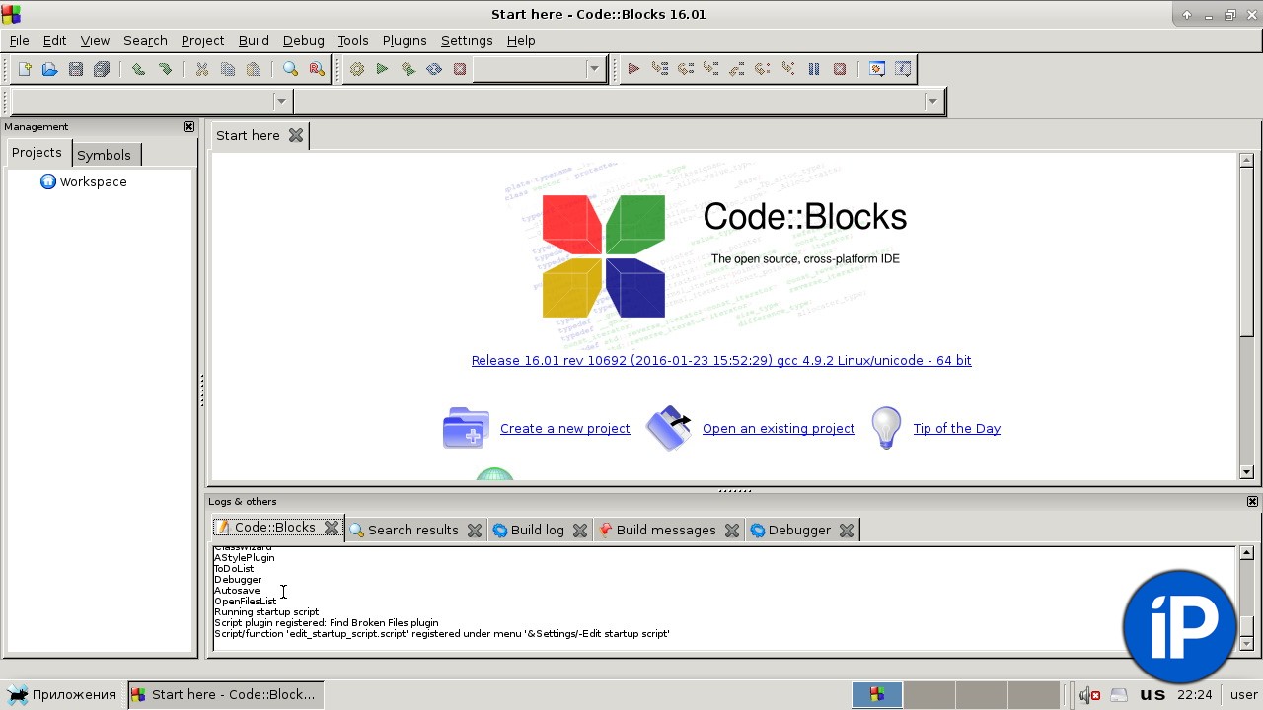
Task: Click the Copy icon in toolbar
Action: [x=228, y=69]
